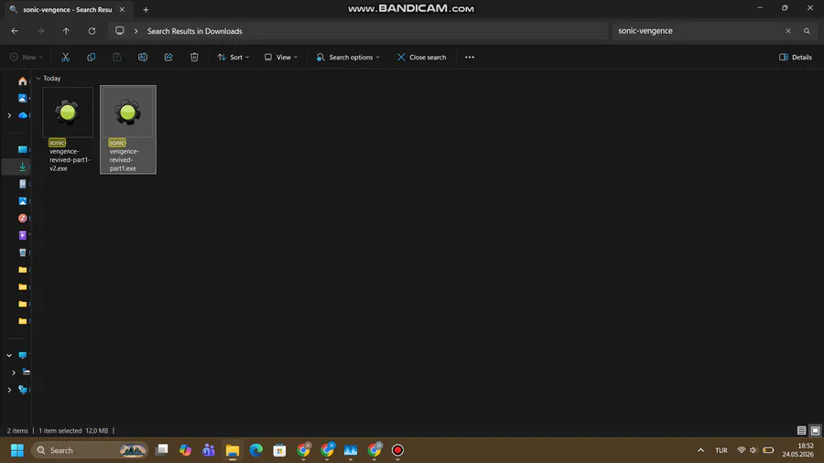The image size is (824, 463).
Task: Click the Cut scissors icon in toolbar
Action: point(65,58)
